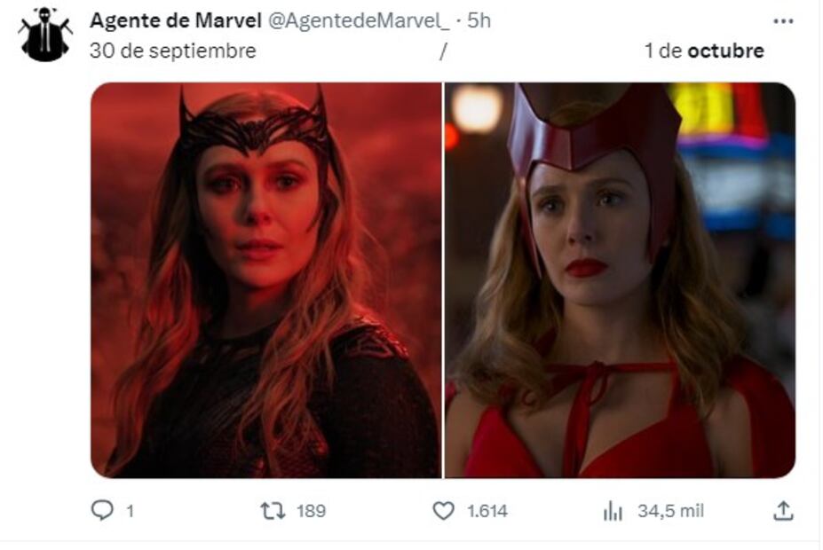Click the 189 retweet count

pos(311,511)
